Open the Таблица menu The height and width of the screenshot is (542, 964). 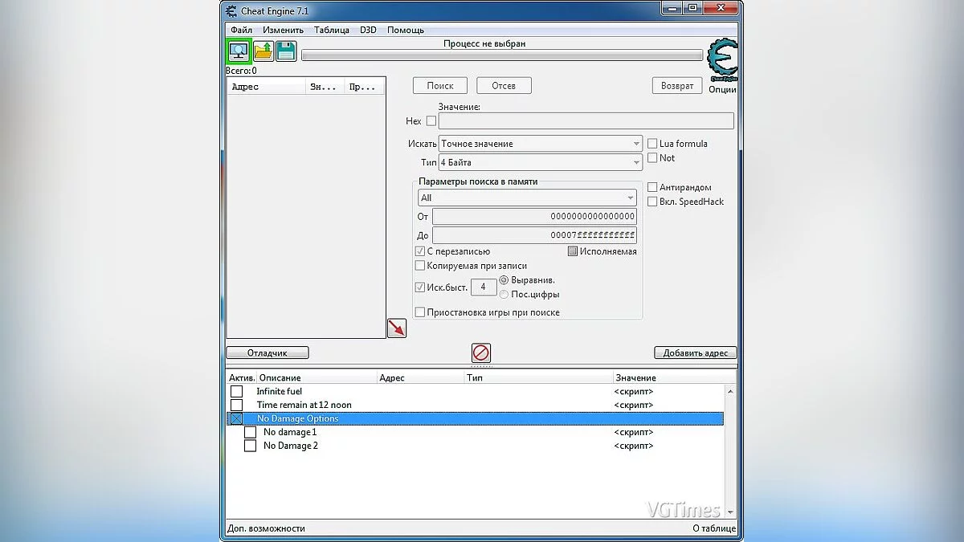pos(331,30)
